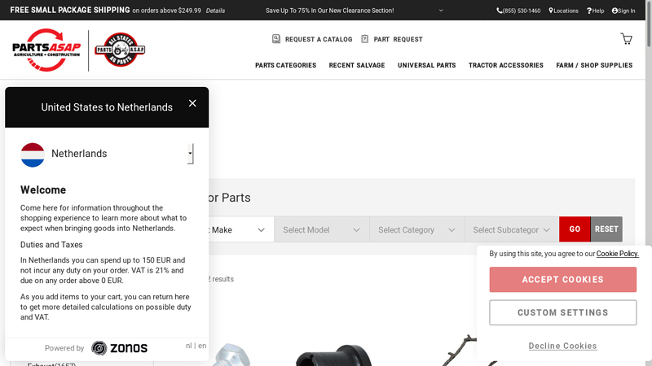This screenshot has height=366, width=652.
Task: Open the Select Subcategory dropdown
Action: click(x=511, y=229)
